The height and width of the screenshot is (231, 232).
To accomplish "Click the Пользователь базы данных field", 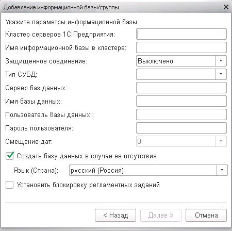I will (181, 114).
